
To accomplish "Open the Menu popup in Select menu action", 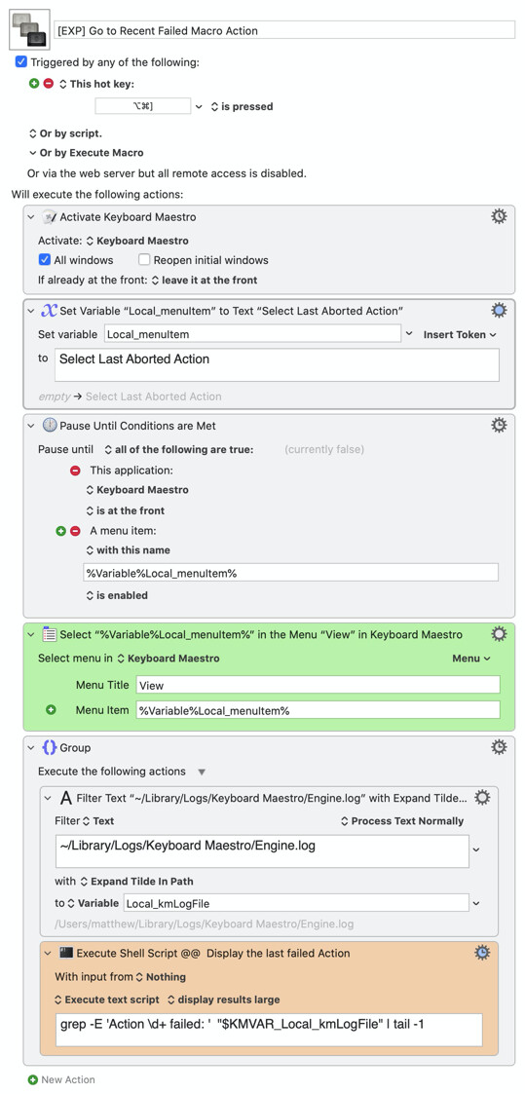I will 472,658.
